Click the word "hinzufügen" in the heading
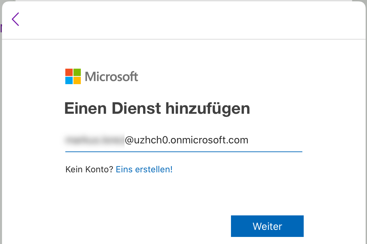The width and height of the screenshot is (367, 244). click(208, 109)
